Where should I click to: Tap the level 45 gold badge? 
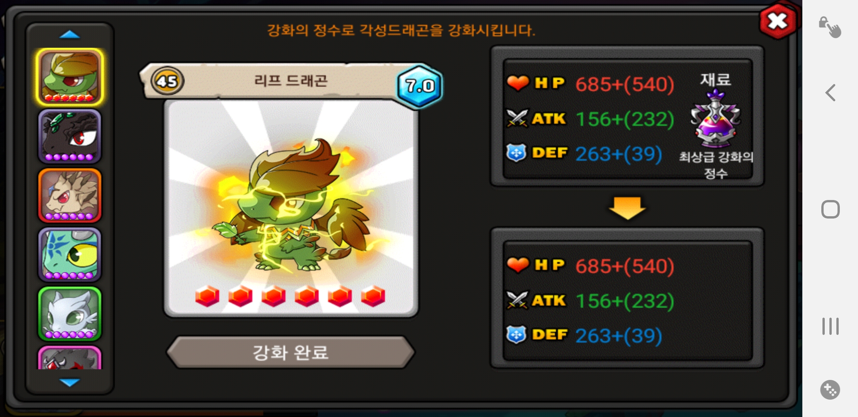[167, 81]
